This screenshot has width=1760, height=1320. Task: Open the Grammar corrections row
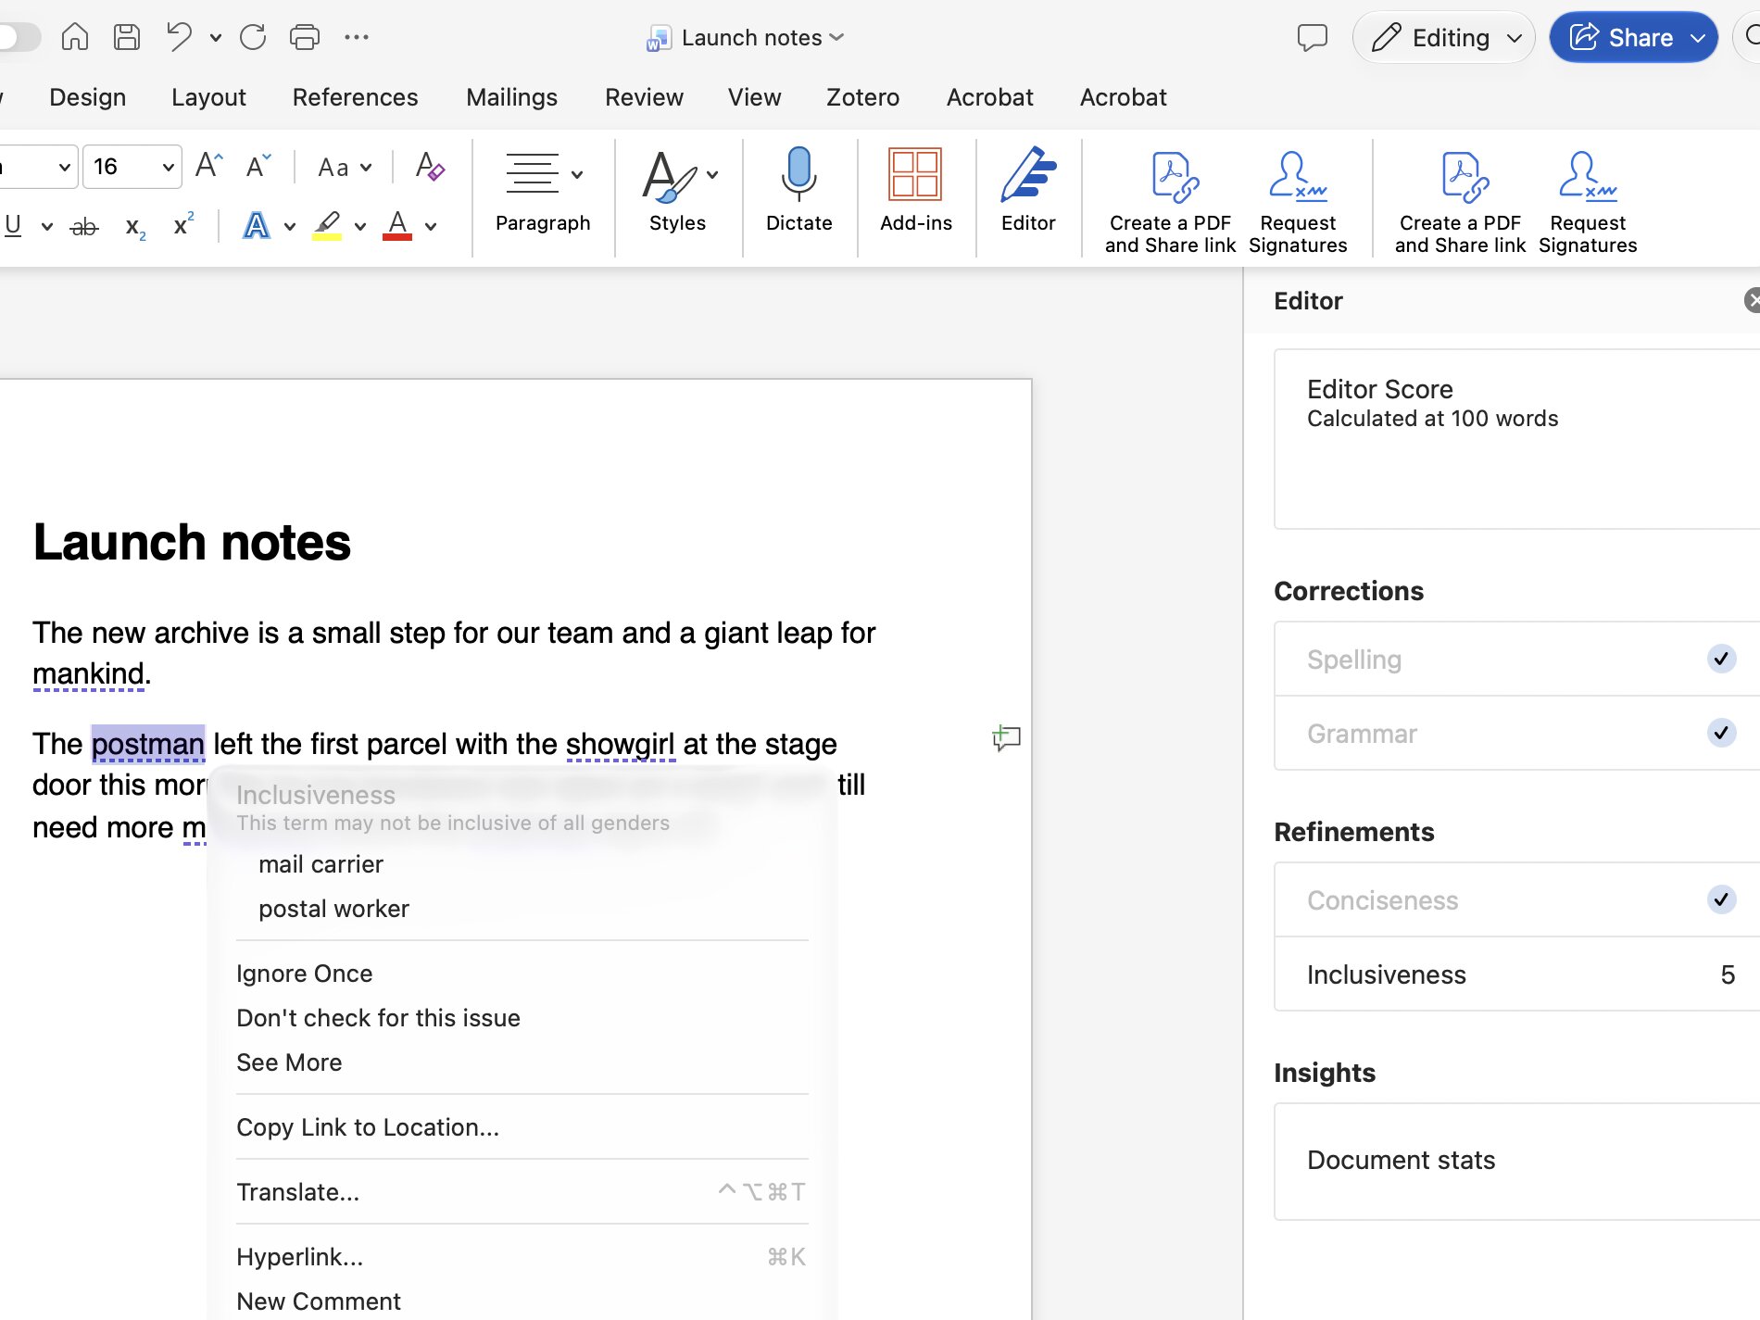1517,733
